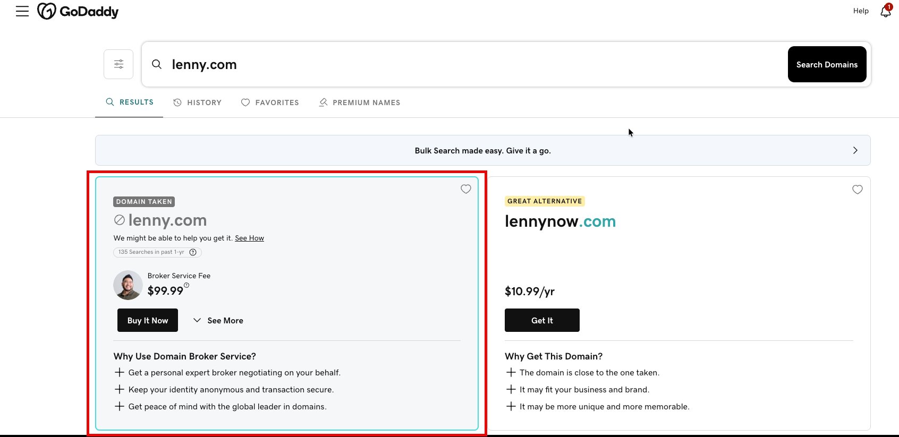Image resolution: width=899 pixels, height=437 pixels.
Task: Click the 'Why Use Domain Broker Service?' heading
Action: (185, 356)
